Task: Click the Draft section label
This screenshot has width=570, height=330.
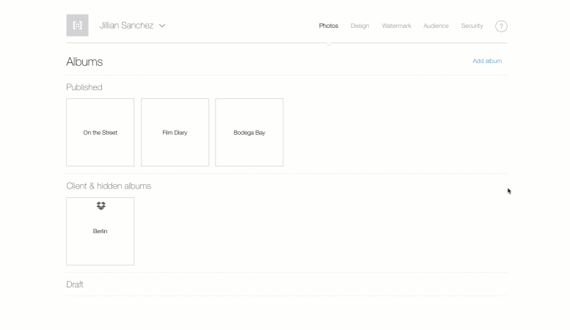Action: pyautogui.click(x=75, y=285)
